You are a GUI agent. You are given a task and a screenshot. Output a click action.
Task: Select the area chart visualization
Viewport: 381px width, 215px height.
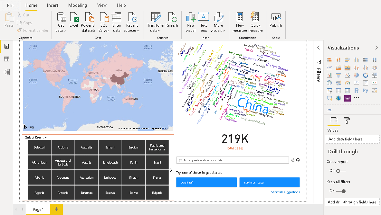click(338, 67)
